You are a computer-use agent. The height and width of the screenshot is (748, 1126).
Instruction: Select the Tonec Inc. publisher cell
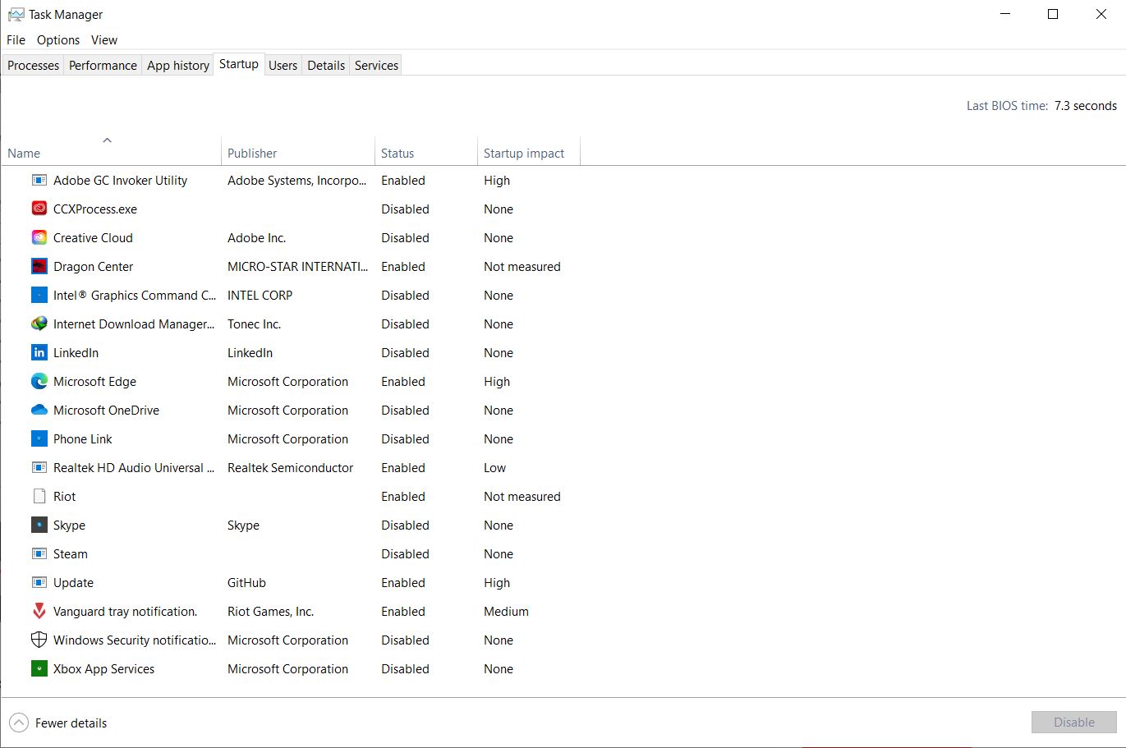pos(254,324)
